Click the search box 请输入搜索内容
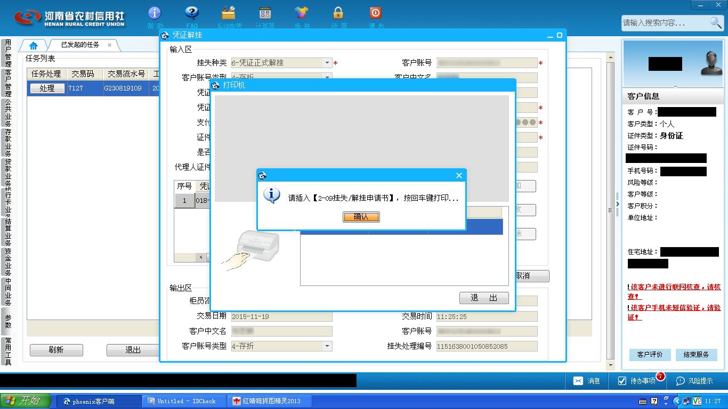 tap(665, 23)
